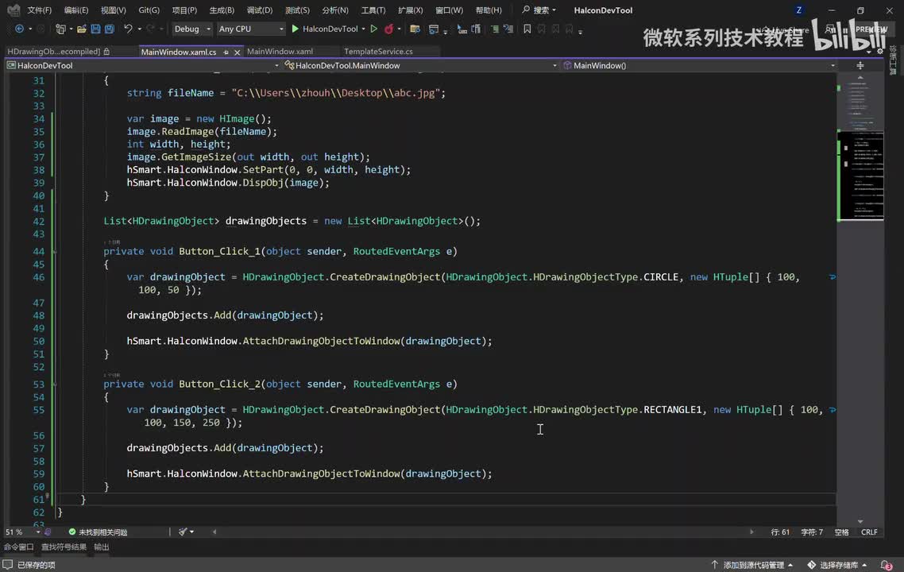
Task: Click the Save All toolbar icon
Action: point(108,29)
